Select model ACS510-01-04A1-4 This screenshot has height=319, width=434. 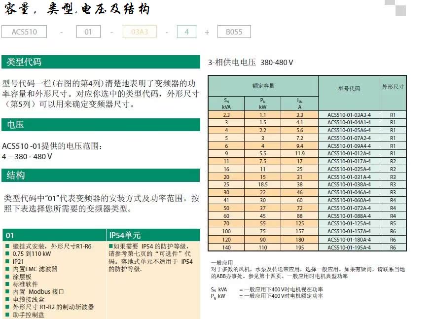(x=349, y=122)
